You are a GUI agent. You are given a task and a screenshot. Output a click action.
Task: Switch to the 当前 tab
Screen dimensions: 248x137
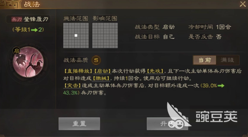click(x=205, y=60)
